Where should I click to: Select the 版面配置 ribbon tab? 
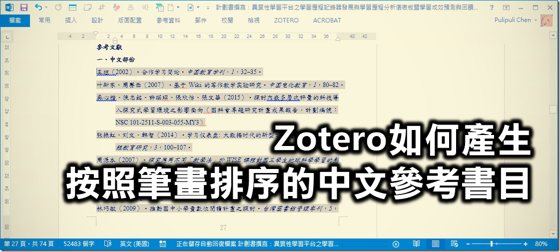tap(130, 20)
